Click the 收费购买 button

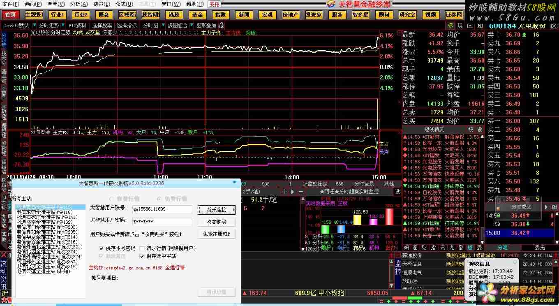[x=217, y=222]
